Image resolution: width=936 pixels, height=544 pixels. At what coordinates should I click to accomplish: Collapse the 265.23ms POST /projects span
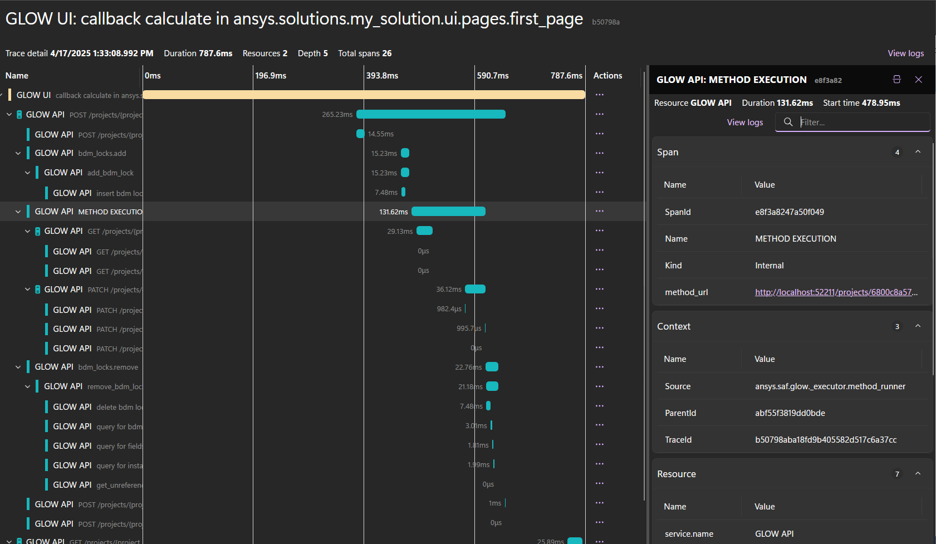[9, 115]
